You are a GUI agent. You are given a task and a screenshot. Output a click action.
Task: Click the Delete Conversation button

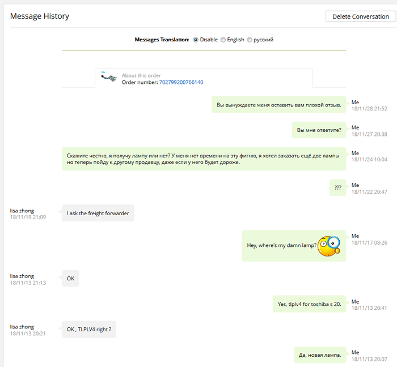tap(361, 16)
